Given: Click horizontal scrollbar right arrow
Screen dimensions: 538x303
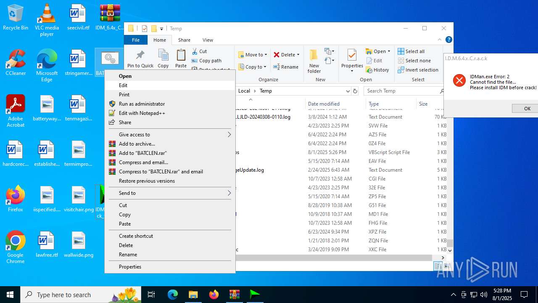Looking at the screenshot, I should pyautogui.click(x=443, y=258).
